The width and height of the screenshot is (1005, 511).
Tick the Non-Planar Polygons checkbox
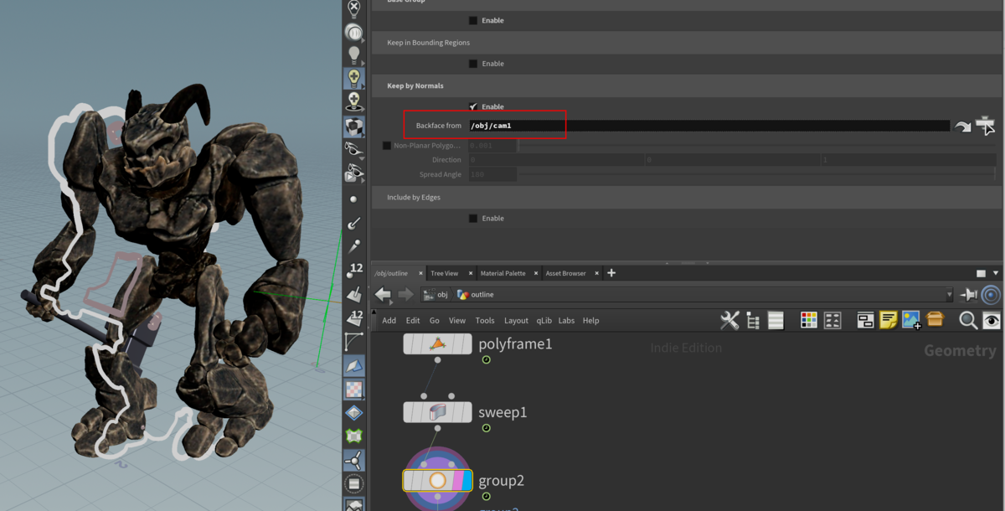tap(387, 146)
